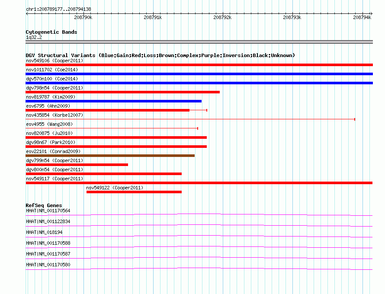Viewport: 385px width, 294px height.
Task: Open the esv6795 (Ahn2009) label
Action: click(48, 106)
